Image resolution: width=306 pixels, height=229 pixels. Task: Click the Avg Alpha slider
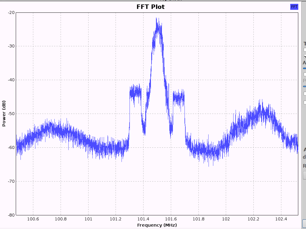click(x=305, y=68)
